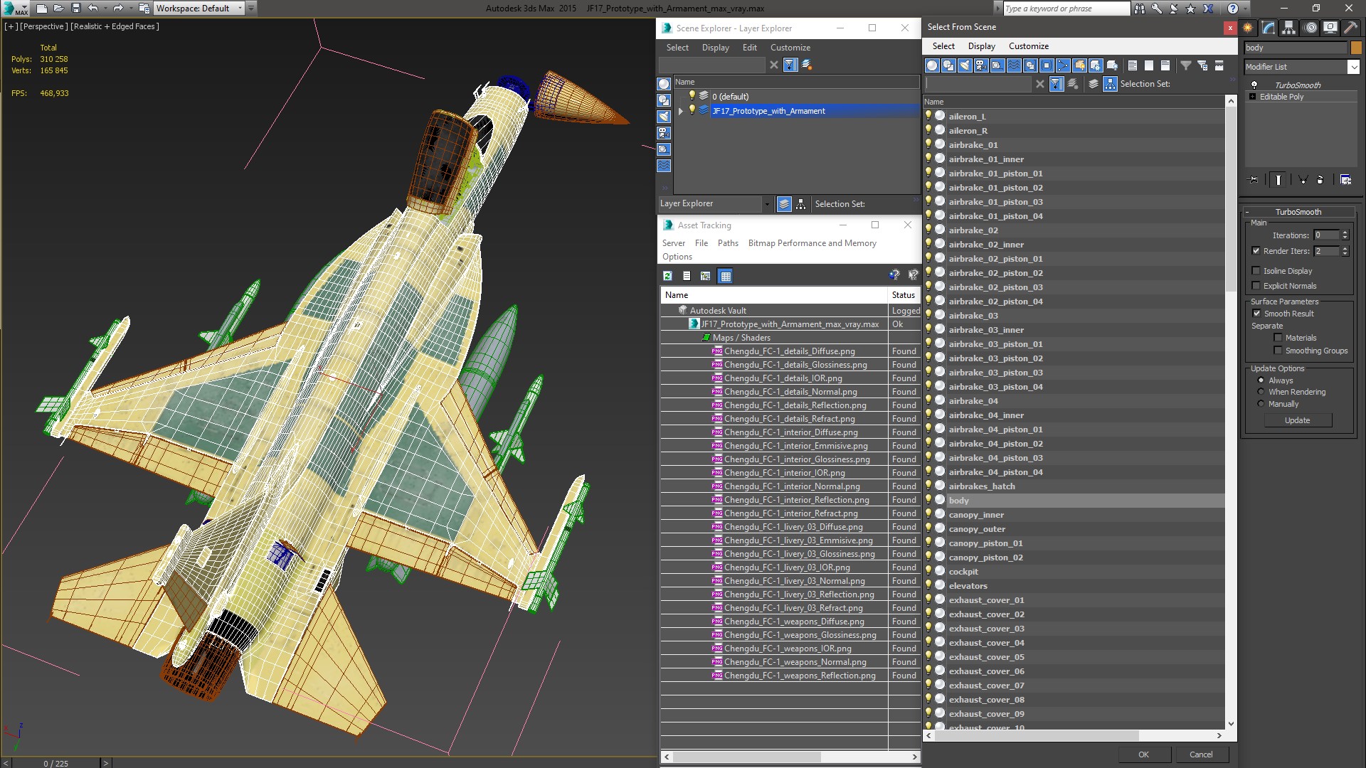1366x768 pixels.
Task: Open the Create command panel tab
Action: pyautogui.click(x=1248, y=28)
